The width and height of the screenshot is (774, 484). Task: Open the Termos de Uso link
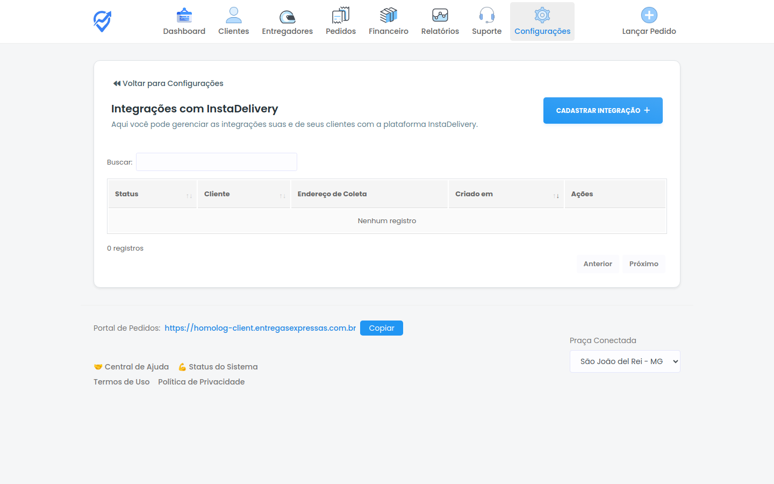pos(121,381)
